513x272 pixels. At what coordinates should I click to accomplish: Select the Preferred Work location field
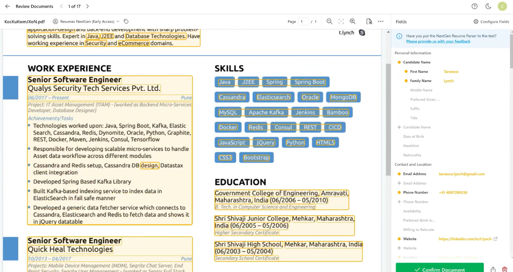[419, 220]
